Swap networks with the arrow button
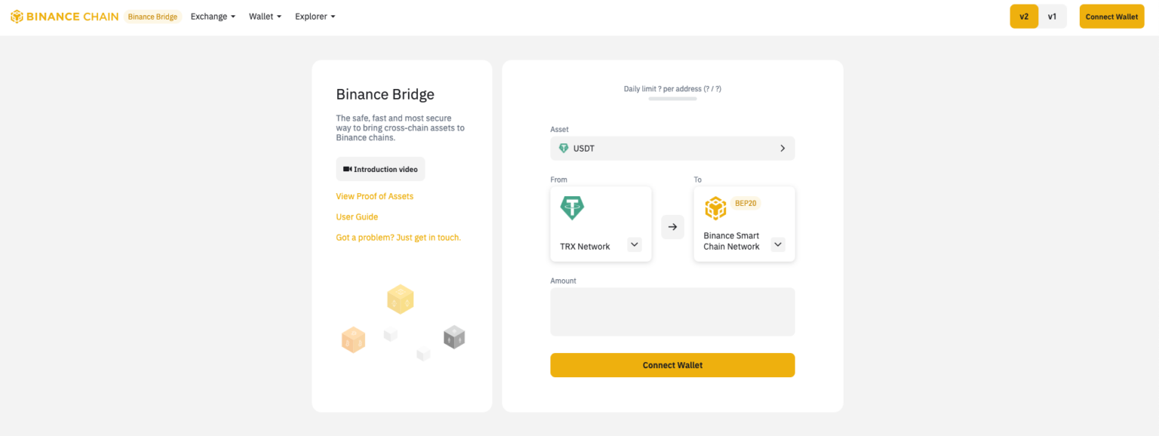 [672, 227]
